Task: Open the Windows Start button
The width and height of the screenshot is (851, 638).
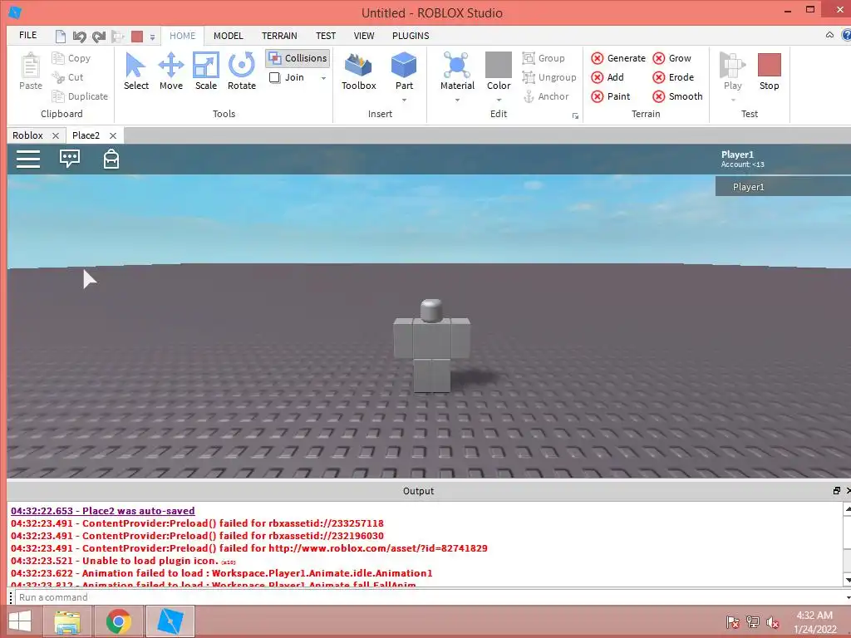Action: [x=20, y=621]
